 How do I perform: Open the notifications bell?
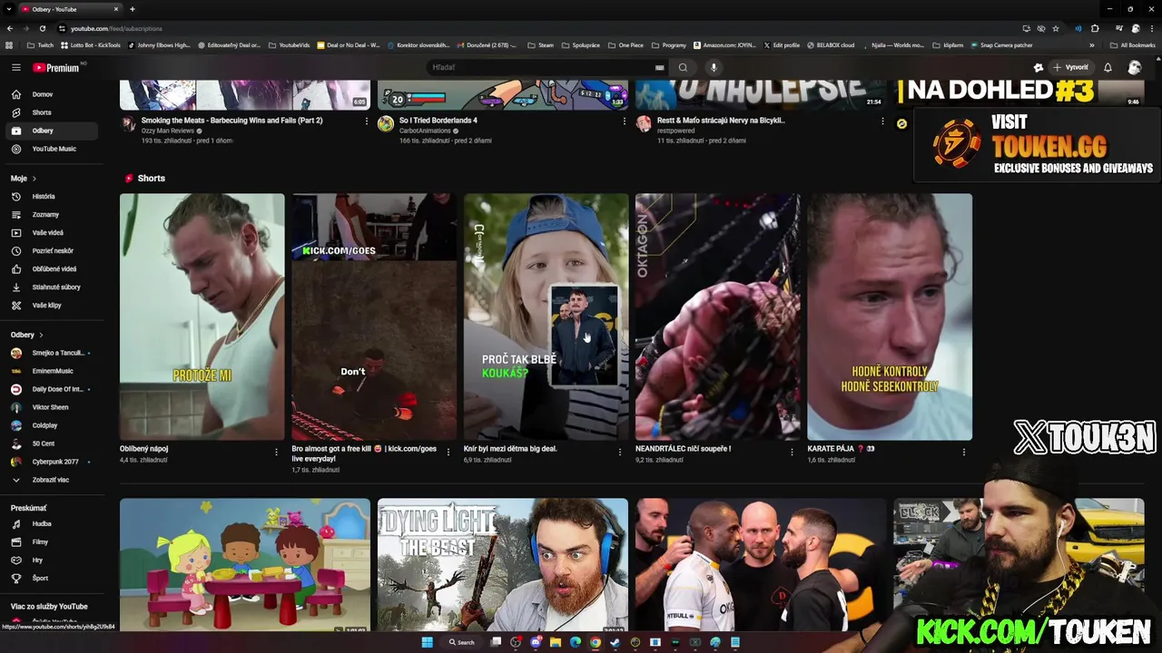(x=1108, y=67)
